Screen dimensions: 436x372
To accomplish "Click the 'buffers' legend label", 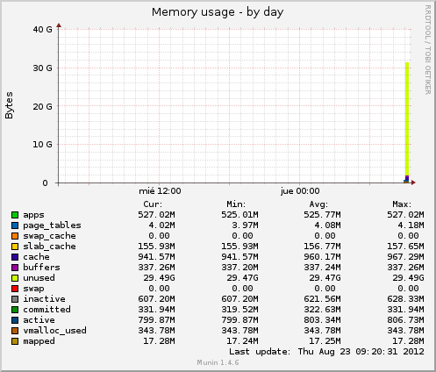I will 41,268.
